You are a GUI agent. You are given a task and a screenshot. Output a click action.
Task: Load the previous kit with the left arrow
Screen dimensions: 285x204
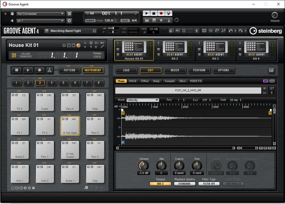(x=69, y=45)
